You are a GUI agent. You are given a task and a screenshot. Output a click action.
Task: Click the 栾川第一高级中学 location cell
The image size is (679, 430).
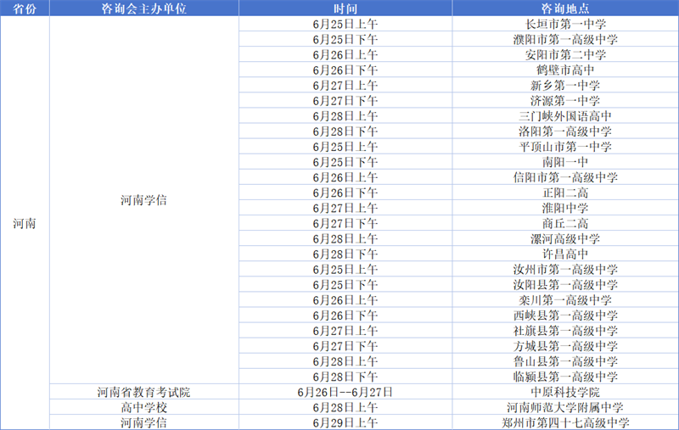click(565, 300)
